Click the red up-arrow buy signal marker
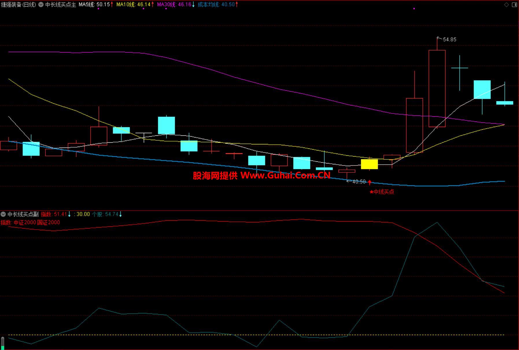519x350 pixels. coord(370,183)
